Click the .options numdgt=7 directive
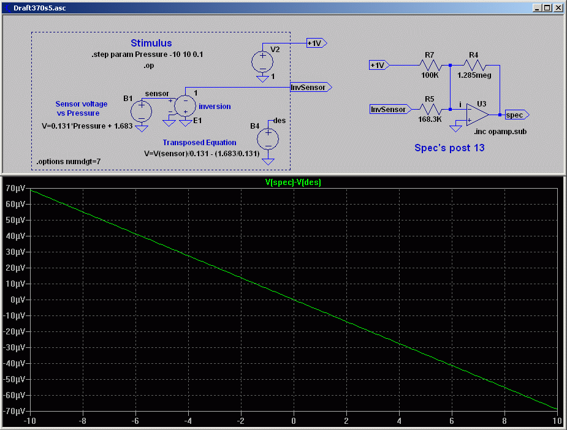The image size is (567, 430). (68, 162)
